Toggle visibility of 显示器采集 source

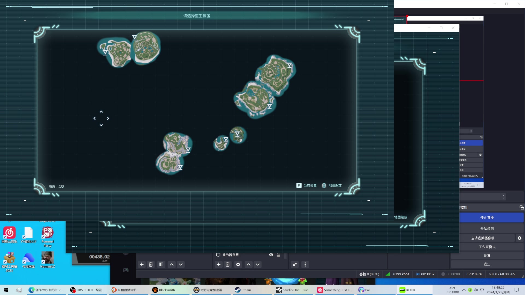pyautogui.click(x=271, y=255)
